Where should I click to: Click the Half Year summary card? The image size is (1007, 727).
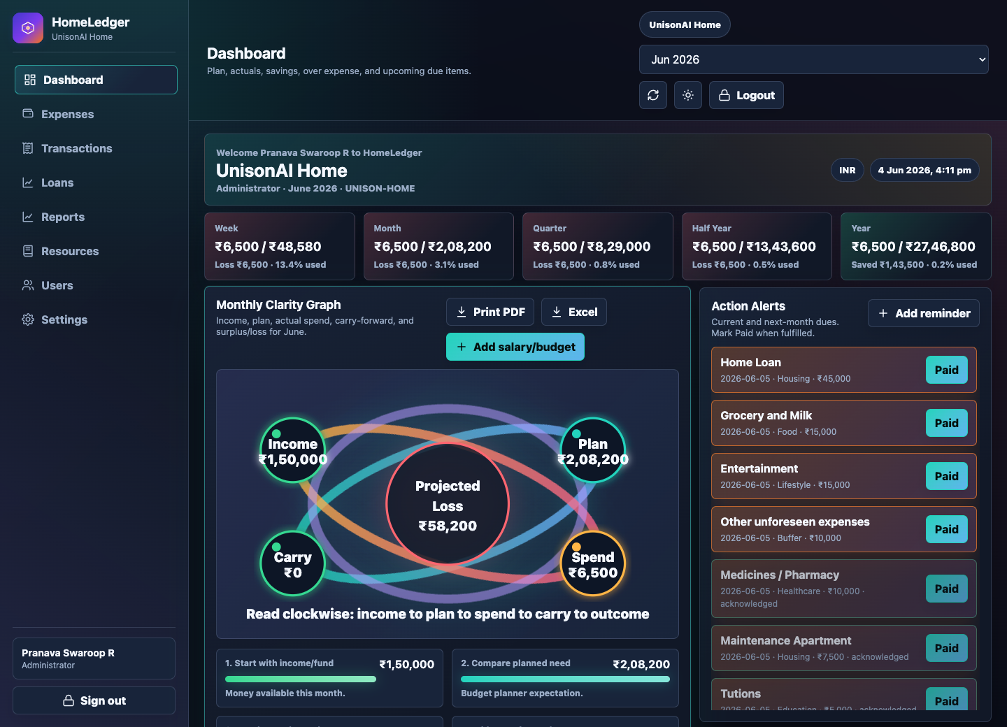point(757,246)
